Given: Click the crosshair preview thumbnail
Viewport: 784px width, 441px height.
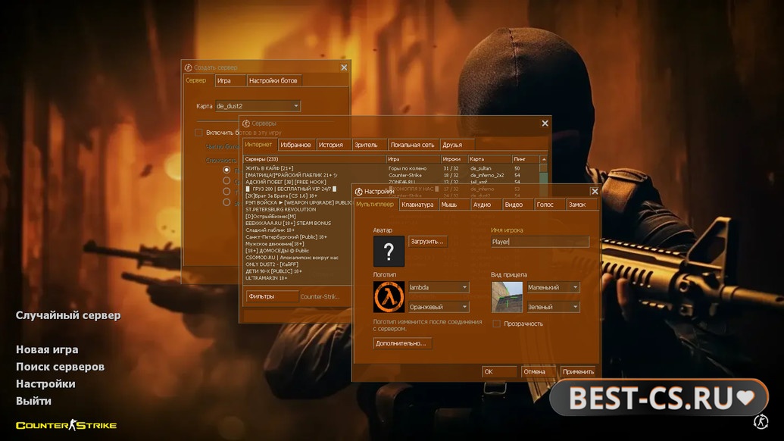Looking at the screenshot, I should [507, 297].
